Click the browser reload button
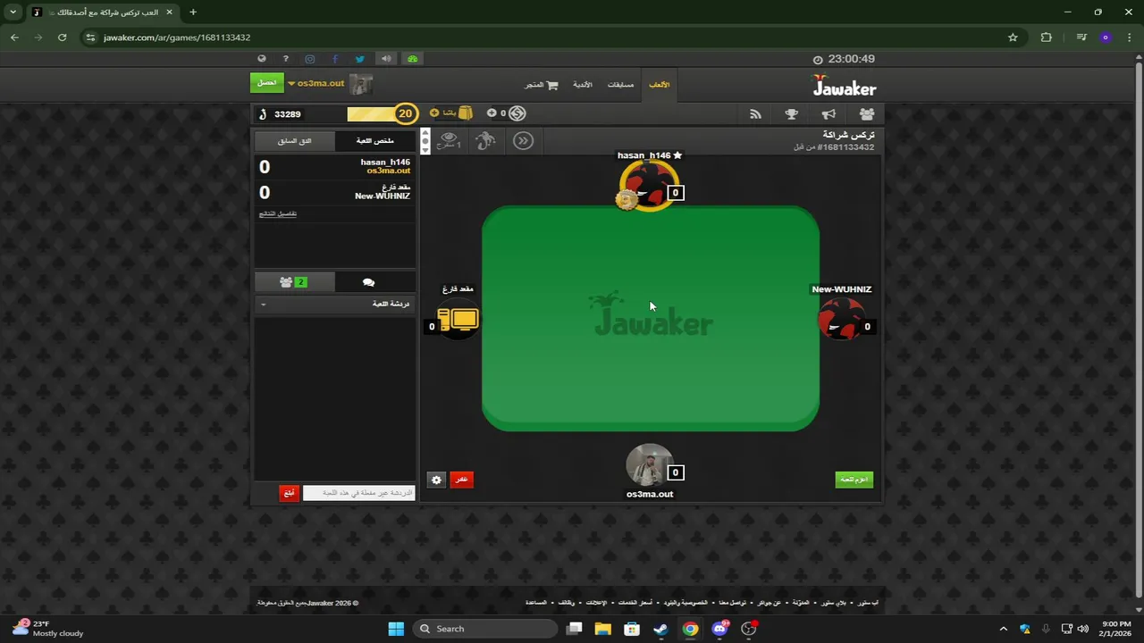 [x=62, y=38]
